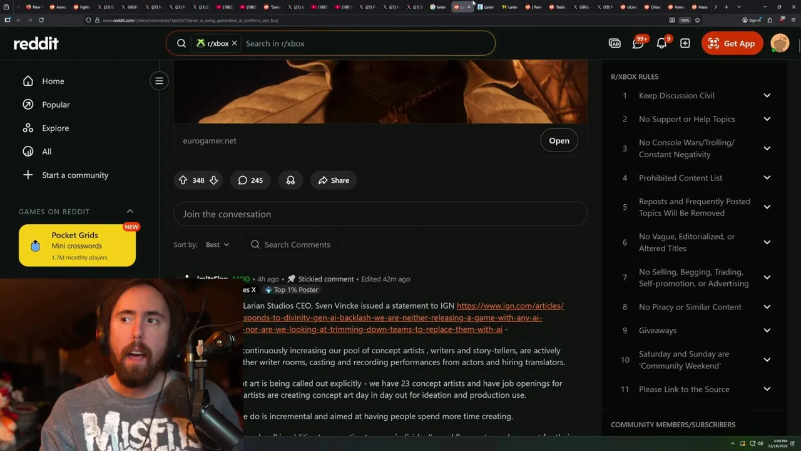
Task: Give an award to the post
Action: click(290, 180)
